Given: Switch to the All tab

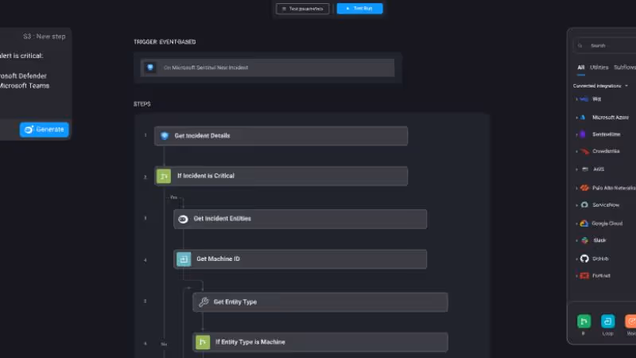Looking at the screenshot, I should point(581,68).
